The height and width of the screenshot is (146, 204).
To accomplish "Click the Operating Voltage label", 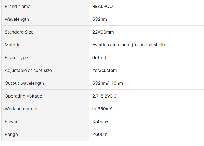I will tap(24, 96).
